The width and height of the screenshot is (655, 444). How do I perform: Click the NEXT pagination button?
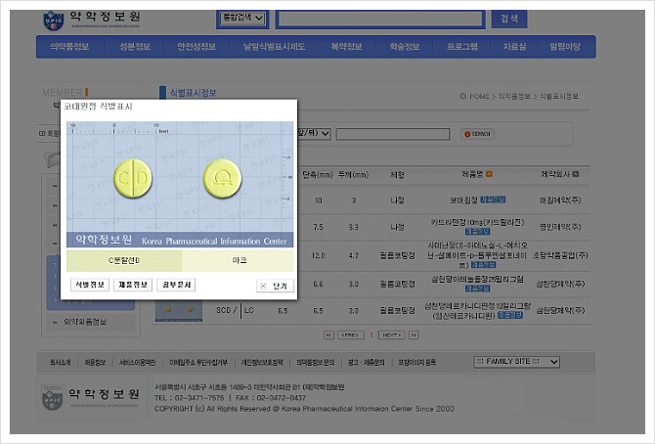391,334
